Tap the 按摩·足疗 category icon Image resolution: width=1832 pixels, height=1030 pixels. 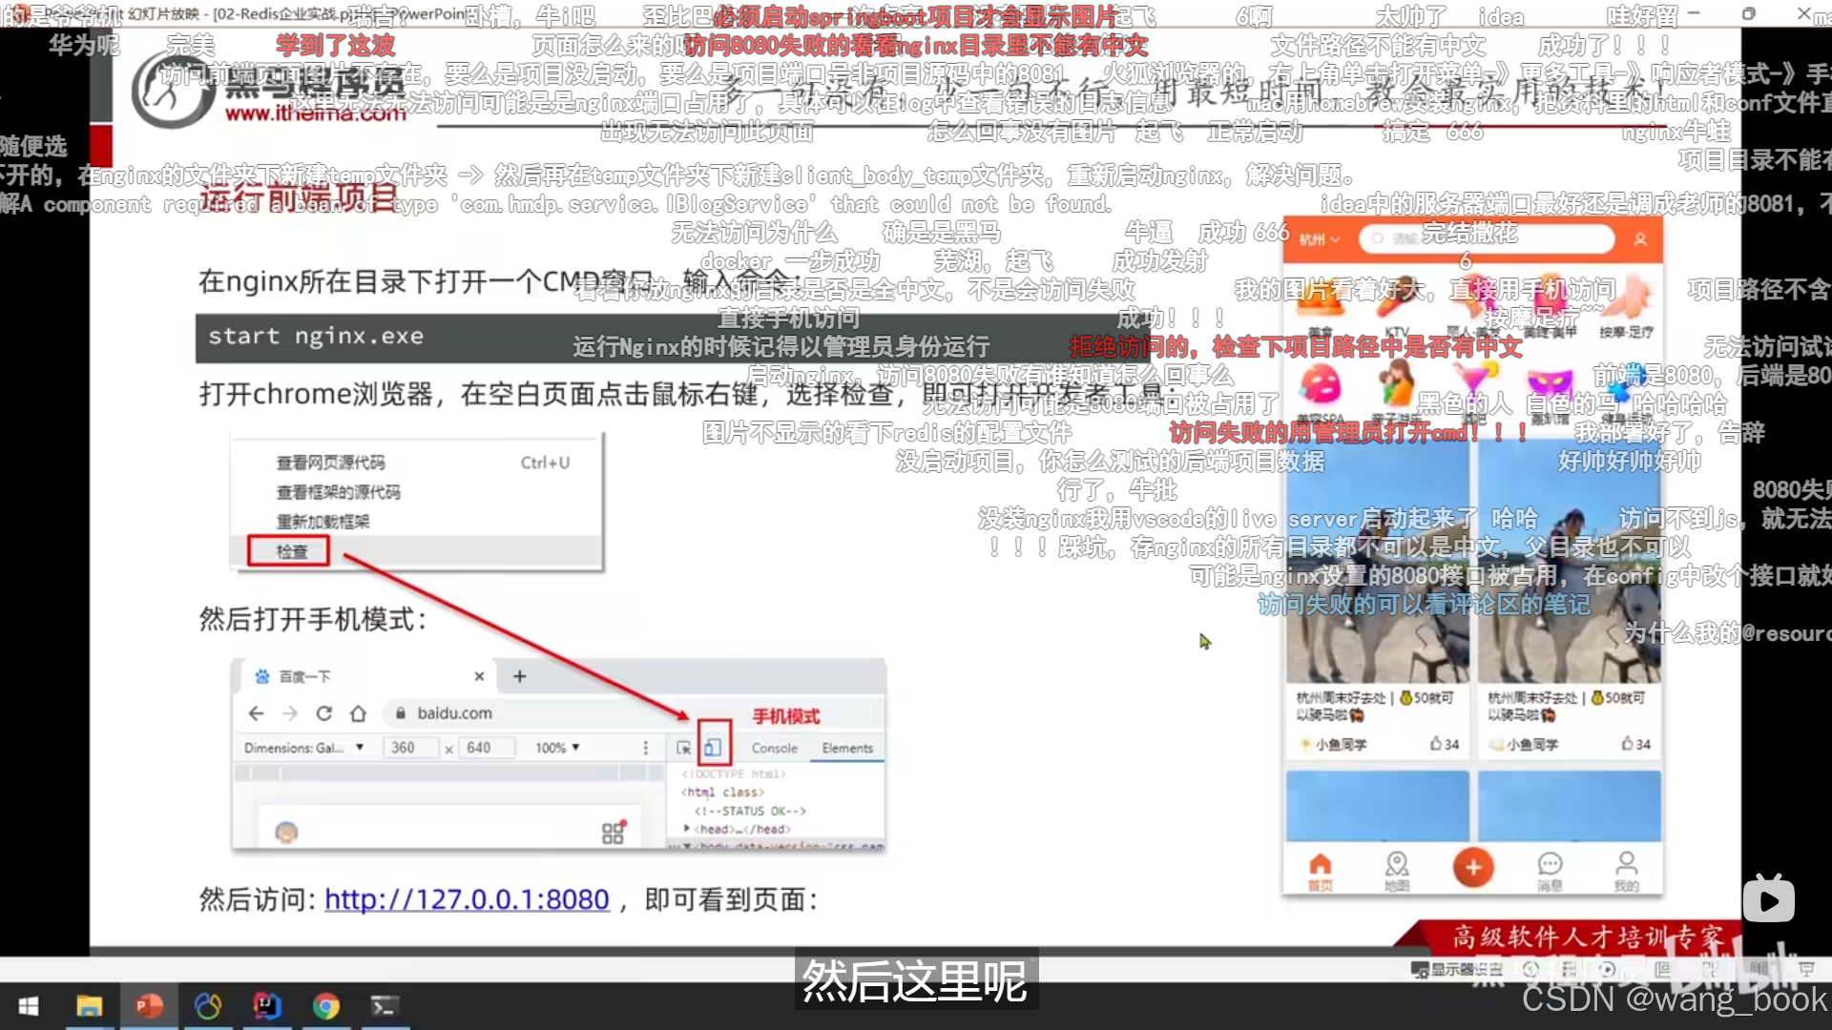(x=1634, y=305)
